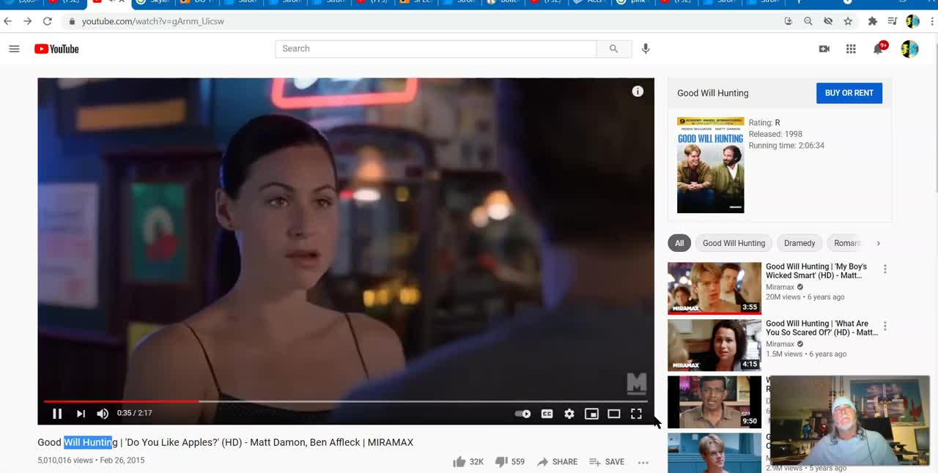Open more actions ellipsis under video
Image resolution: width=938 pixels, height=473 pixels.
[x=643, y=462]
